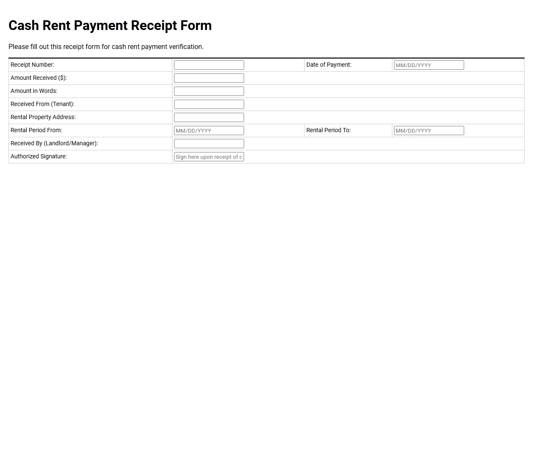The height and width of the screenshot is (473, 533).
Task: Click the 'Received From (Tenant):' label
Action: tap(43, 104)
